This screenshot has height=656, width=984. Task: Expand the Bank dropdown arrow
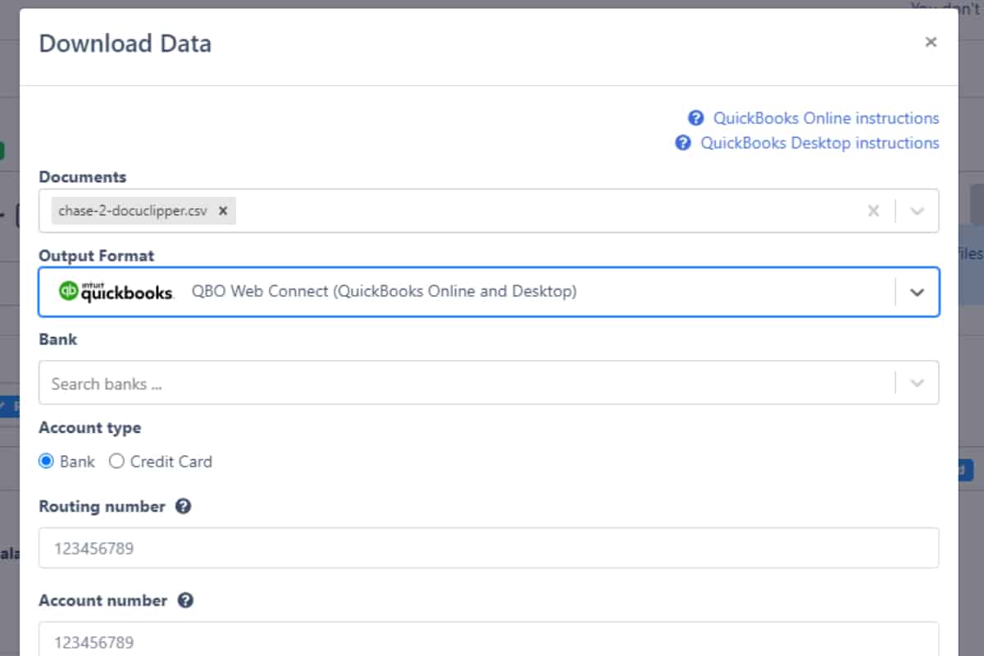pyautogui.click(x=918, y=383)
